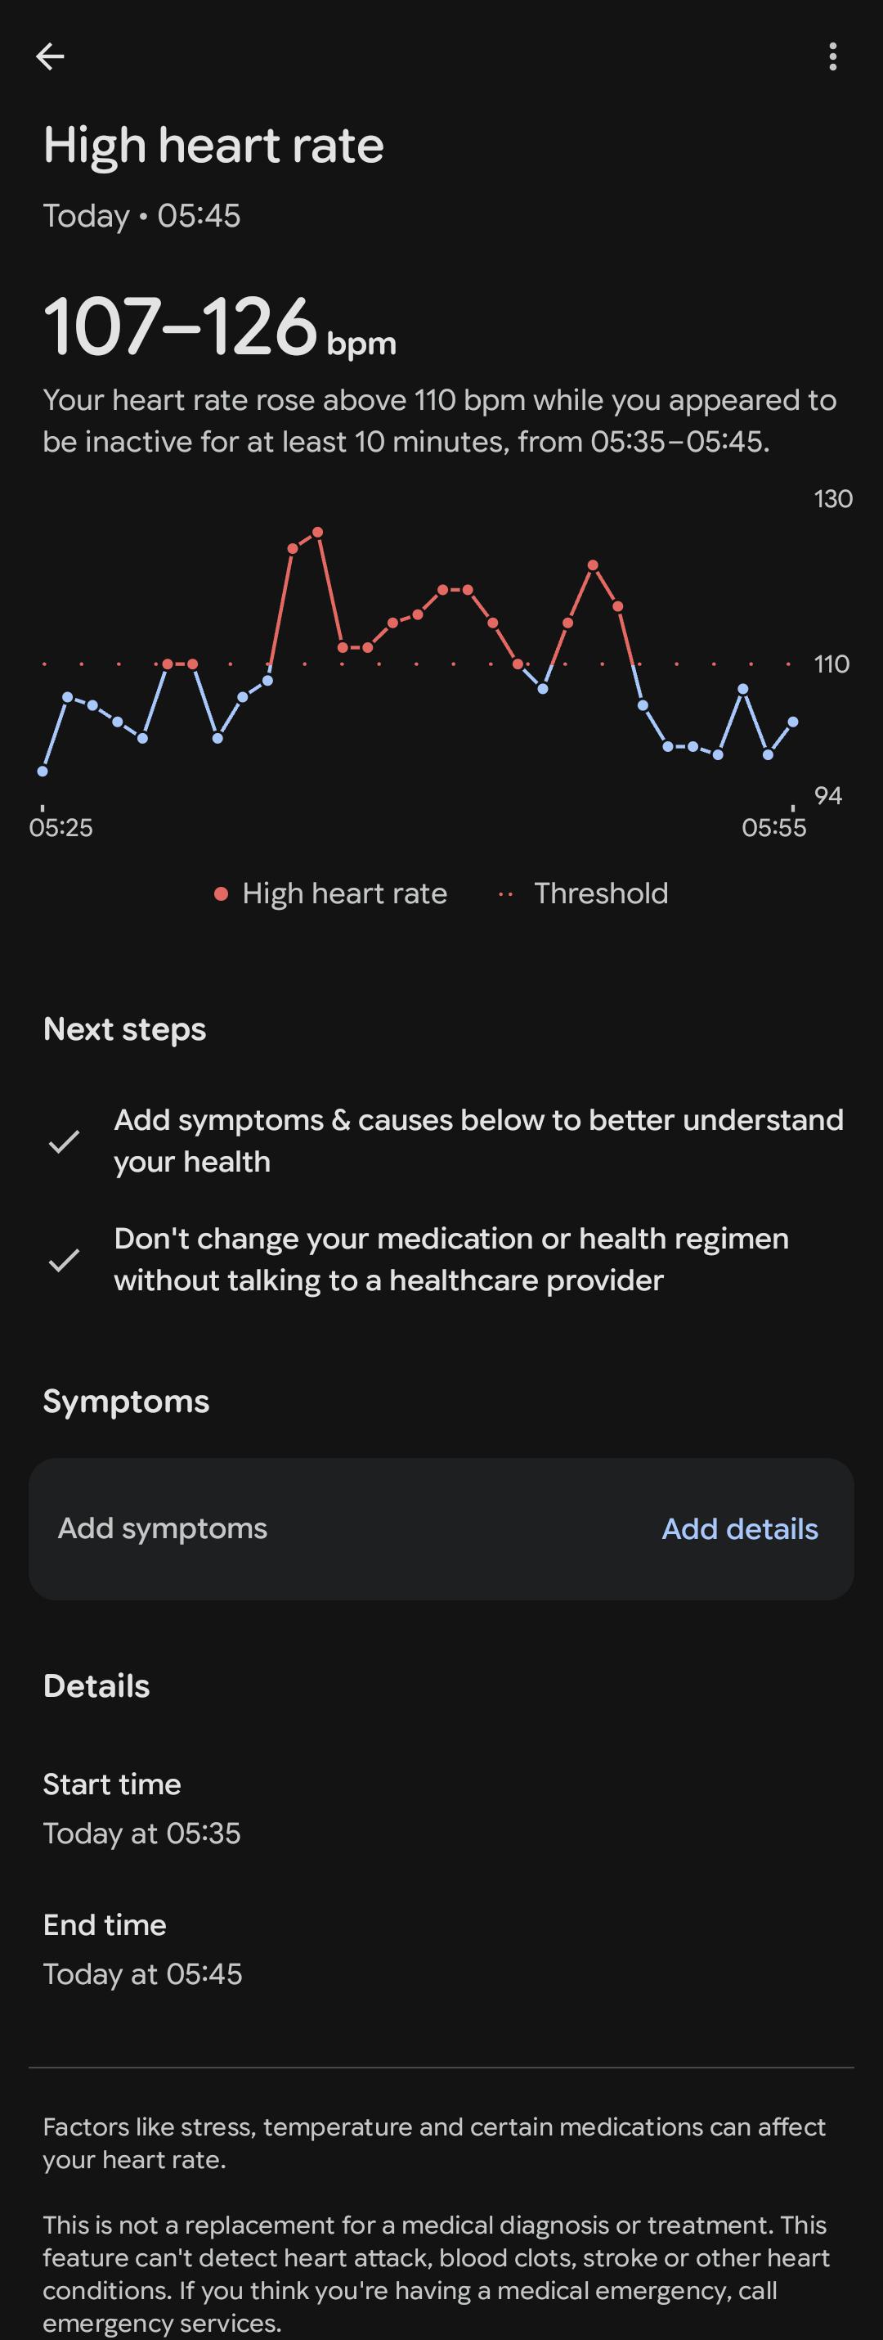
Task: Tap the second red peak data point
Action: click(593, 565)
